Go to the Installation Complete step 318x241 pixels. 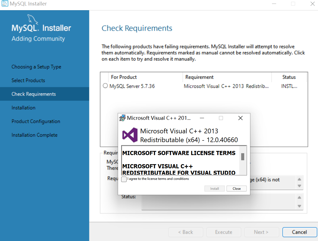34,135
